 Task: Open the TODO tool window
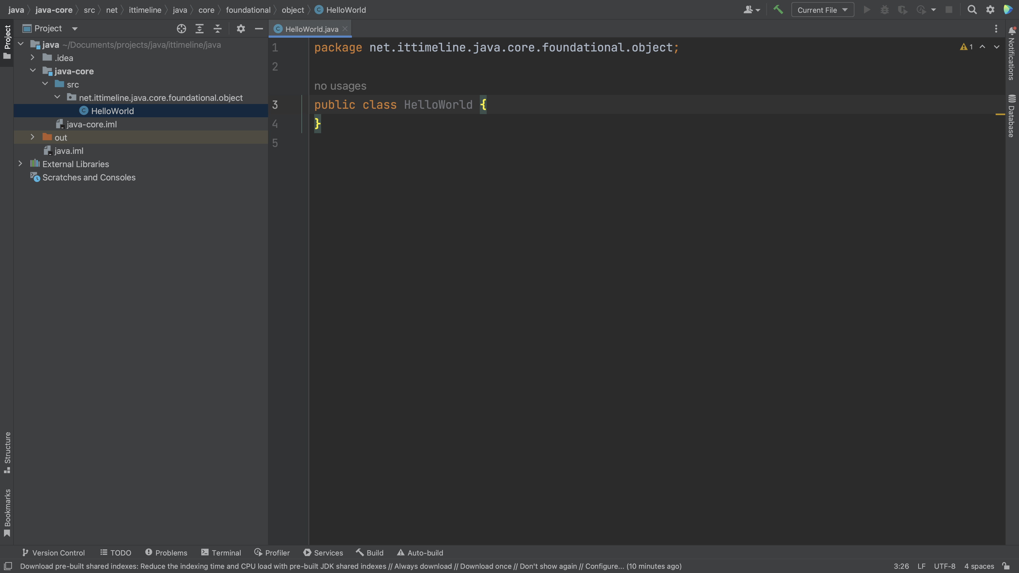[115, 552]
